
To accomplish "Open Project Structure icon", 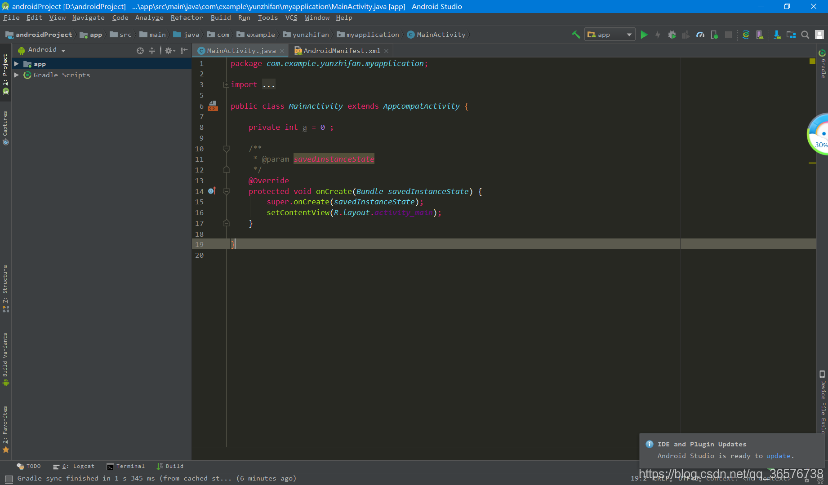I will 791,35.
